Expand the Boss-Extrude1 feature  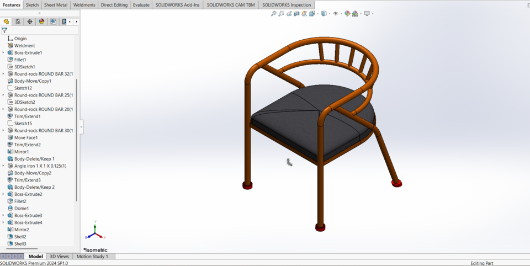pos(3,53)
